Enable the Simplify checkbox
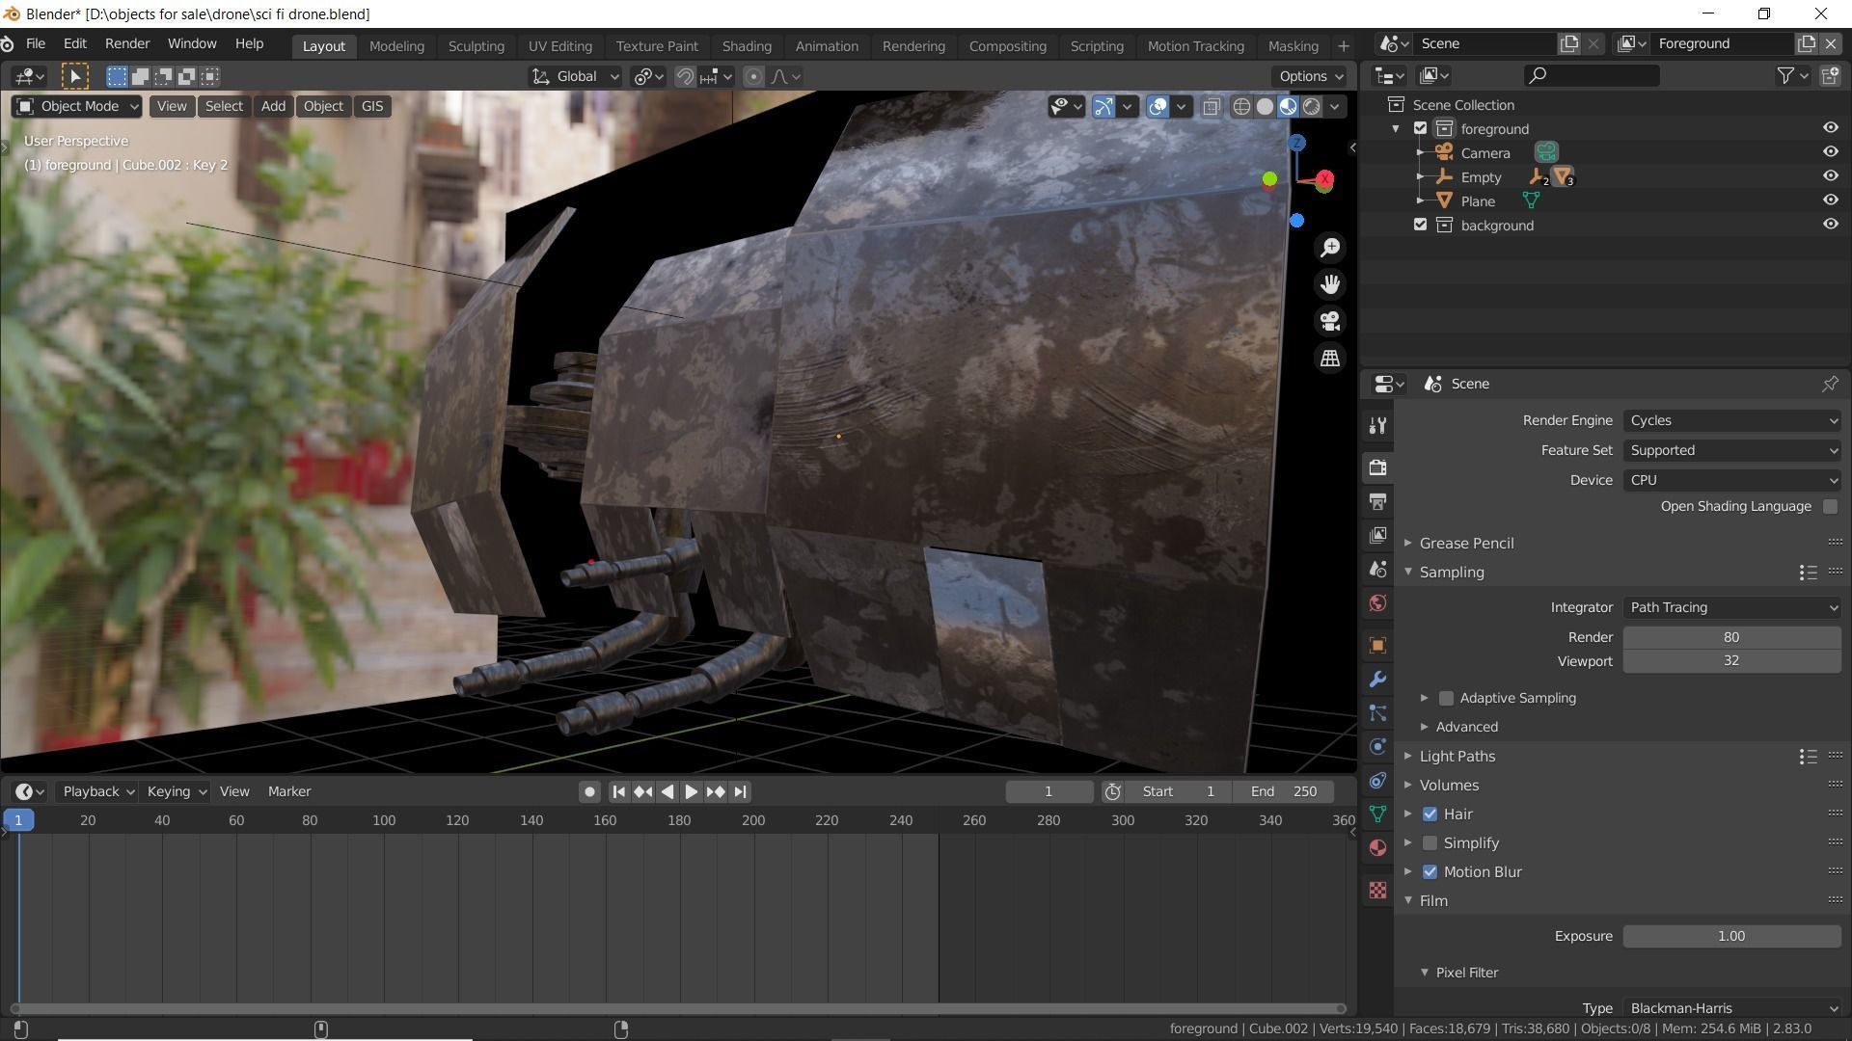The image size is (1852, 1041). point(1430,842)
